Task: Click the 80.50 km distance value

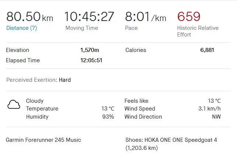Action: click(x=29, y=17)
